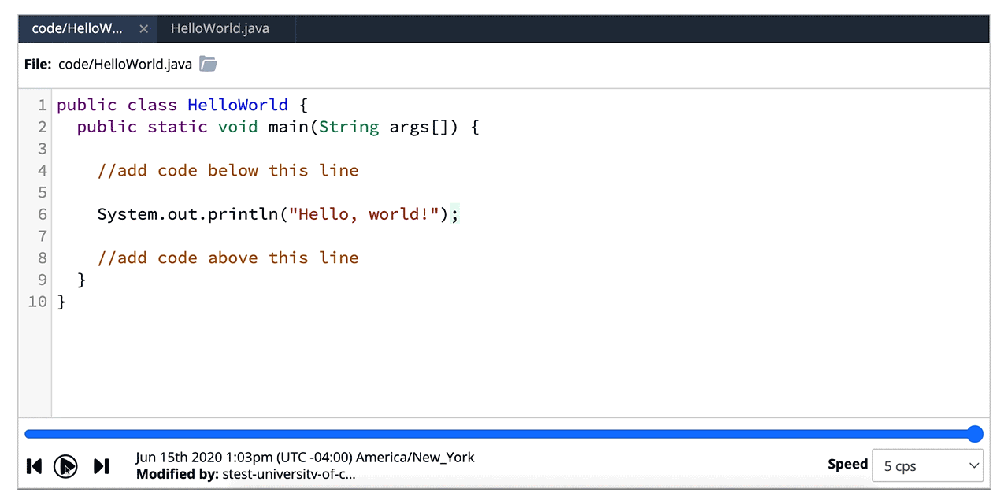Expand the 5 cps speed selector

pos(928,465)
